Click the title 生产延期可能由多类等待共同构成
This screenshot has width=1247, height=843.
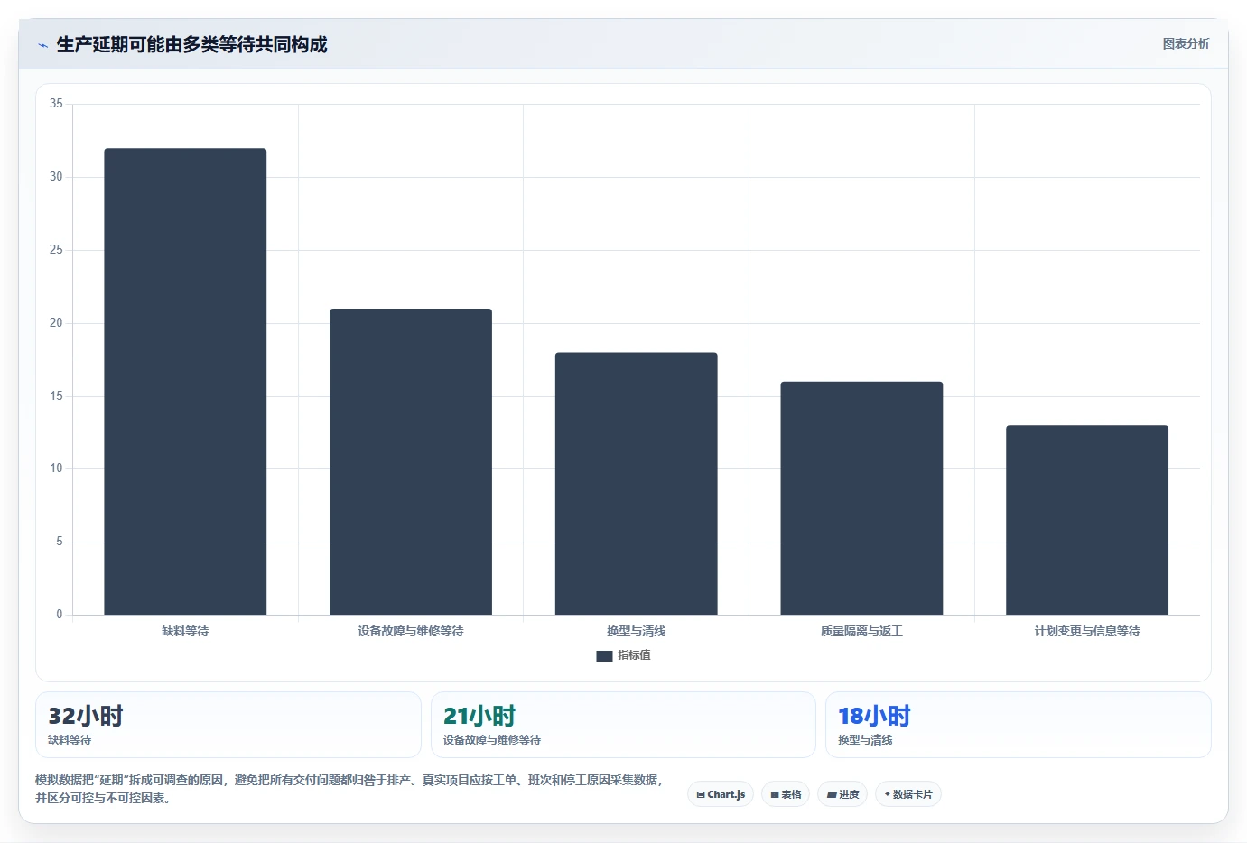[x=191, y=44]
